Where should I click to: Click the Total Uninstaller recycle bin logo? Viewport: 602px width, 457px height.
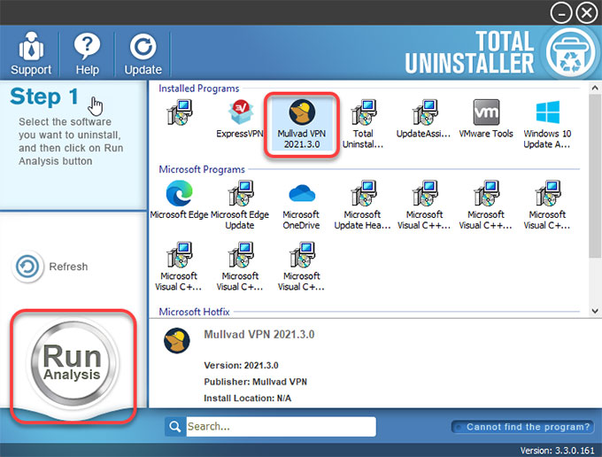tap(570, 54)
